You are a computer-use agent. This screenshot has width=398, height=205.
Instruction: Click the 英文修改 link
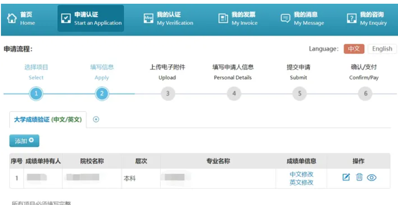click(301, 182)
